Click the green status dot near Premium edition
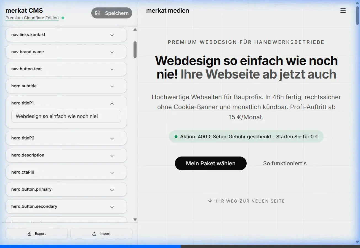360x248 pixels. click(x=63, y=18)
